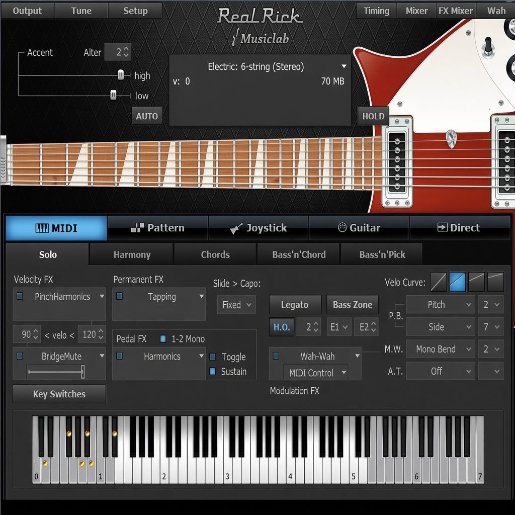Viewport: 515px width, 515px height.
Task: Enable the Tapping permanent FX checkbox
Action: click(x=120, y=296)
